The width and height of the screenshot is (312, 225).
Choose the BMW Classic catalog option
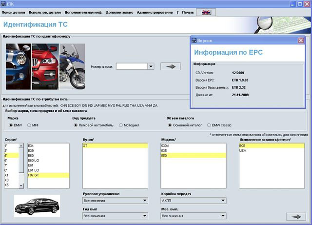[209, 125]
